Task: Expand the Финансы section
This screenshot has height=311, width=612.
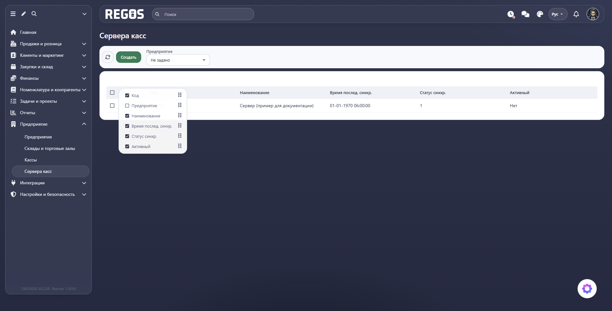Action: 48,78
